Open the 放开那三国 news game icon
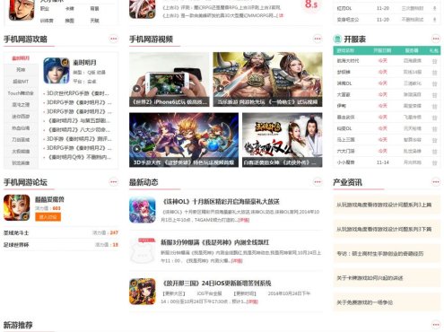Image resolution: width=444 pixels, height=332 pixels. coord(143,292)
